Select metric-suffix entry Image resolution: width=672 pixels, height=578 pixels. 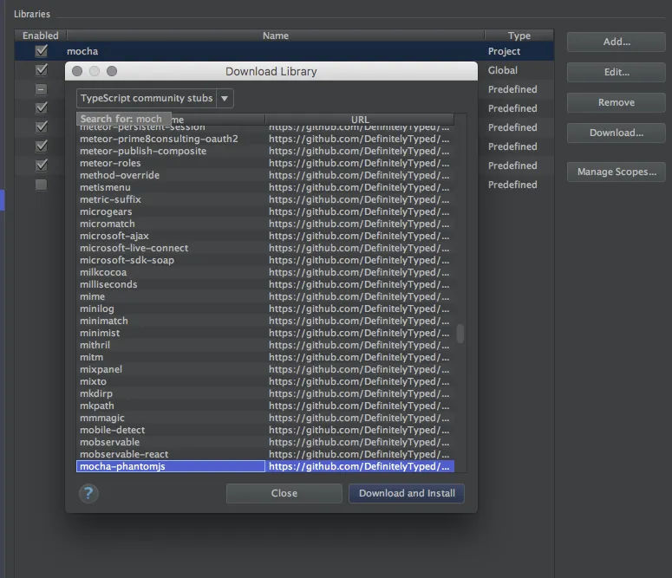(171, 199)
